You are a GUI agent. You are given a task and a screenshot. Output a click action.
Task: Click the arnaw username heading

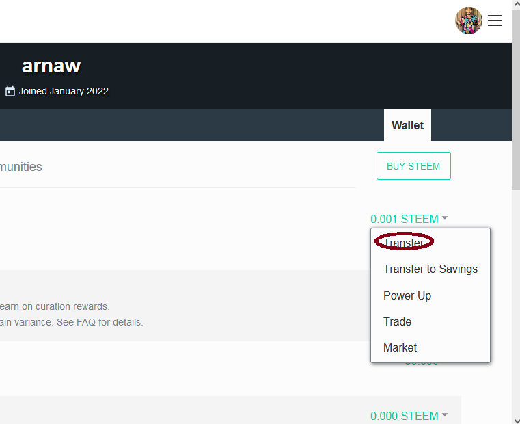51,66
